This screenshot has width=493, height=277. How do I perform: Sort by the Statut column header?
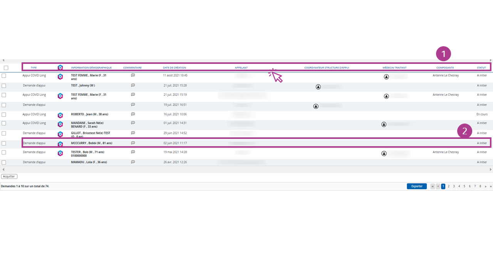pos(481,68)
